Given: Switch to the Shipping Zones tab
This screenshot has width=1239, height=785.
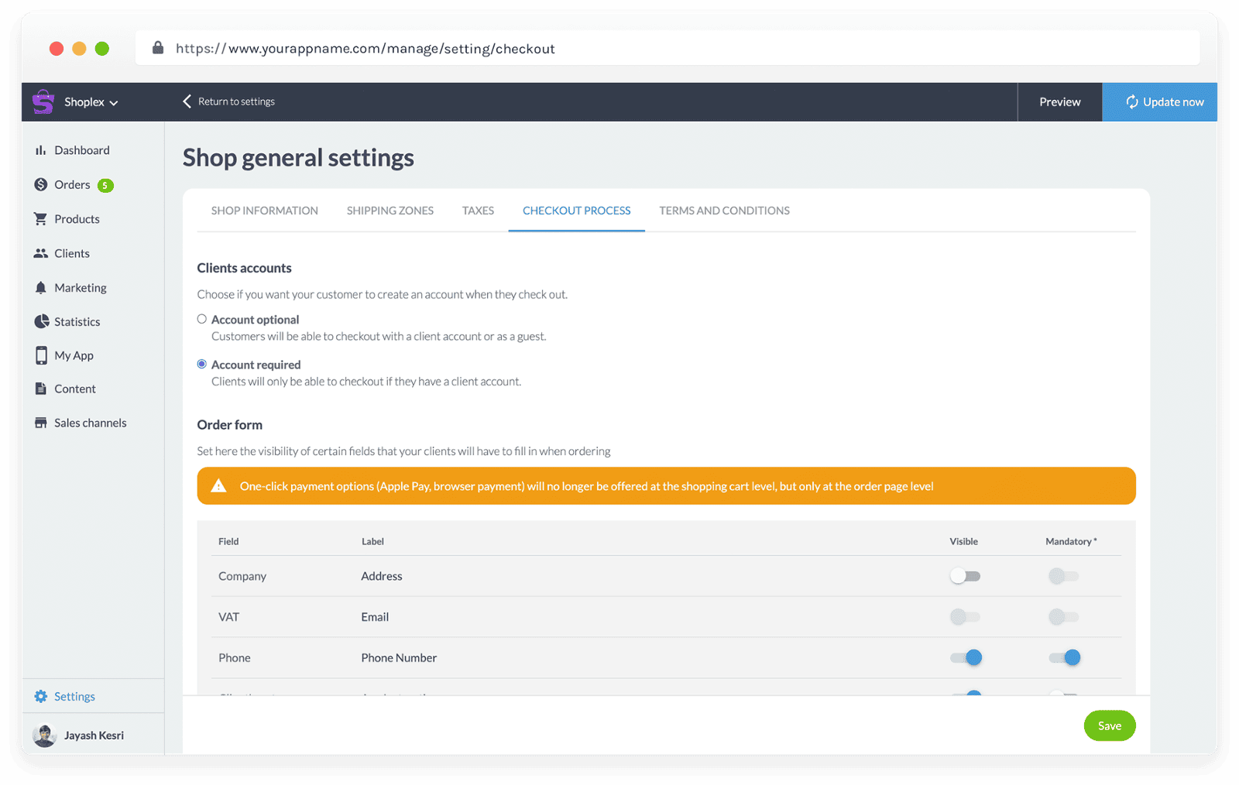Looking at the screenshot, I should pos(390,210).
